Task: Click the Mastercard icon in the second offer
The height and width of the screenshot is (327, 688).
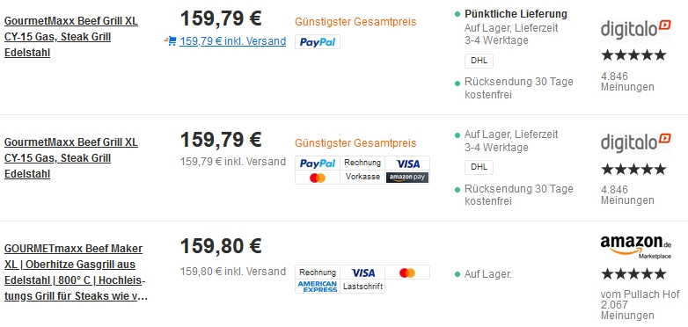Action: [318, 178]
